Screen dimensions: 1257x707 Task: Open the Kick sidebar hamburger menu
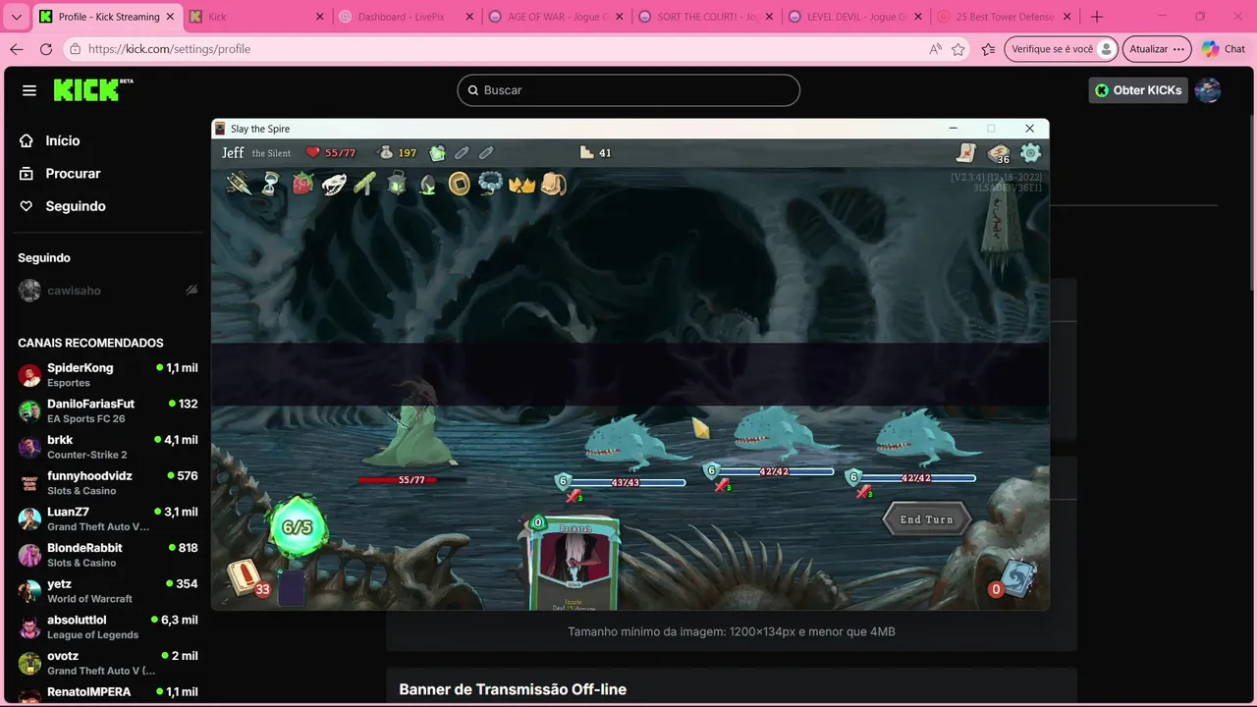coord(29,90)
